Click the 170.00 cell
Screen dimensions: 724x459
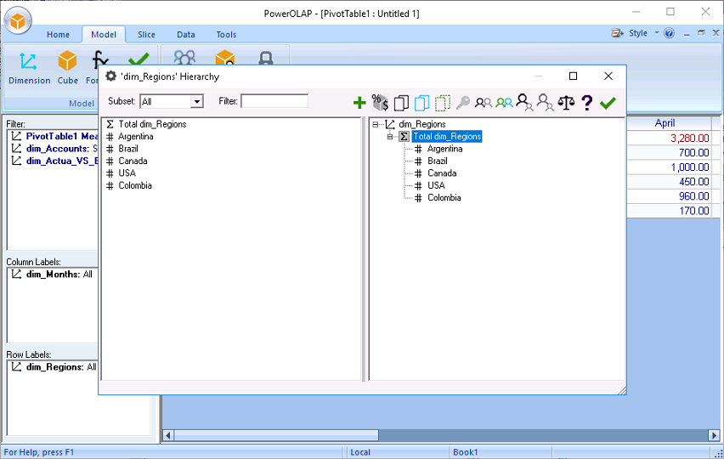669,211
